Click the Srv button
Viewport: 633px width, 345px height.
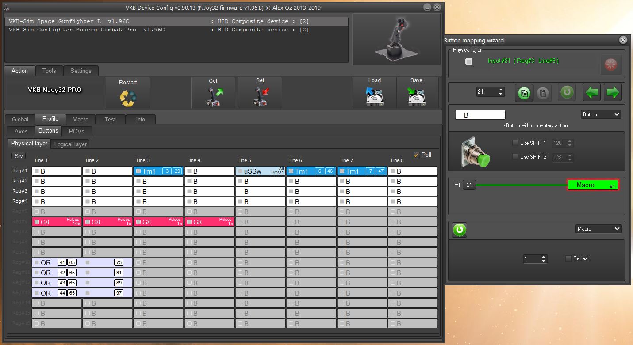tap(19, 156)
